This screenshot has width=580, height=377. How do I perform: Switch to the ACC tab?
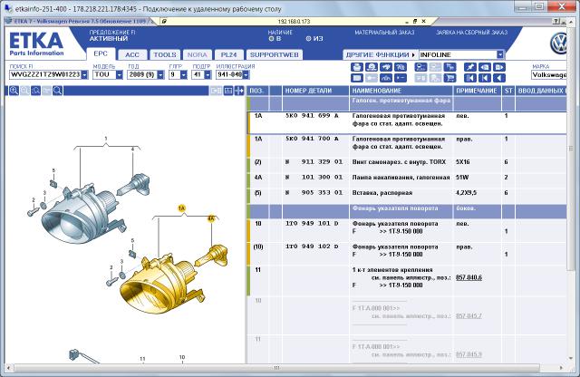(132, 54)
